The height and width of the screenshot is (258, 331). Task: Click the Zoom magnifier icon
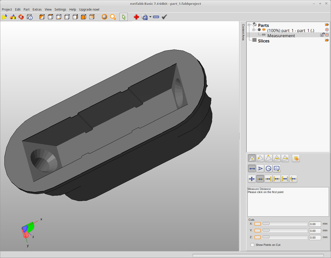(x=113, y=17)
